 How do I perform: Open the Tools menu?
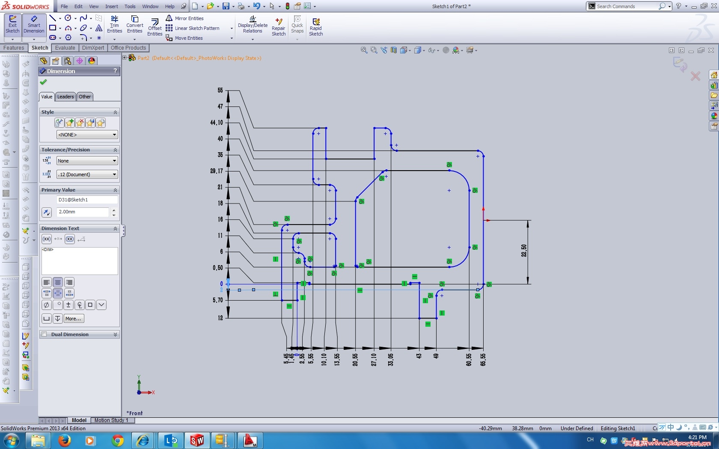pyautogui.click(x=130, y=6)
